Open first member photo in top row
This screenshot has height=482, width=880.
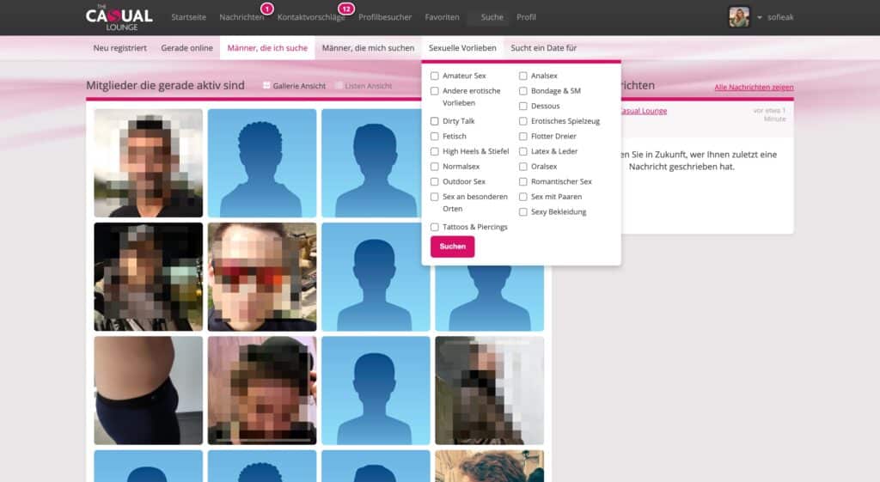coord(148,162)
